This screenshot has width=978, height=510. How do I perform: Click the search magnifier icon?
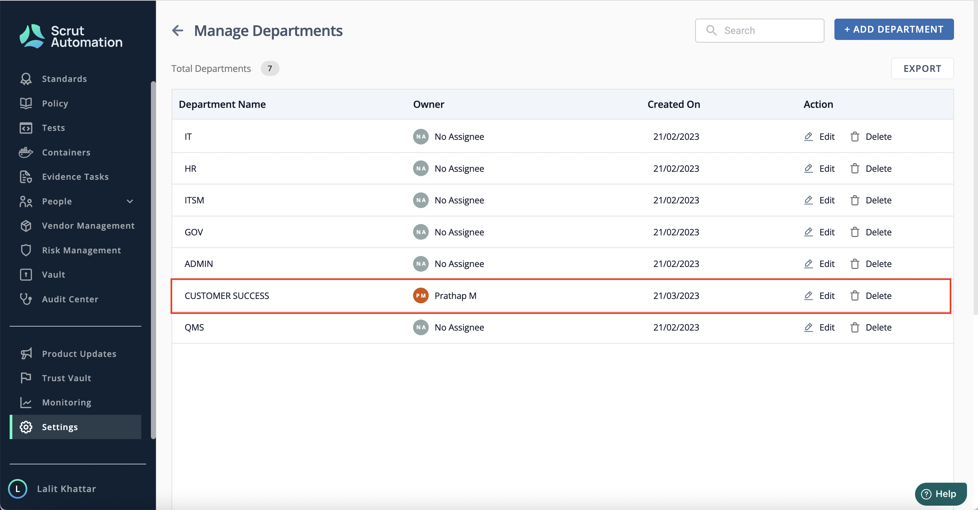click(x=711, y=30)
